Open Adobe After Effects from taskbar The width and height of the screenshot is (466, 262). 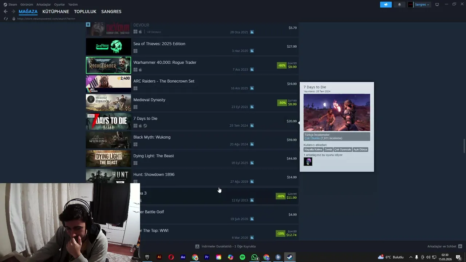[183, 257]
